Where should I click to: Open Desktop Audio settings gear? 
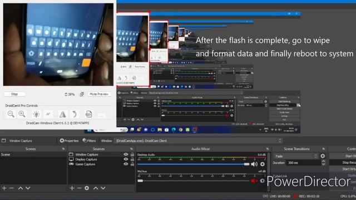(x=263, y=164)
